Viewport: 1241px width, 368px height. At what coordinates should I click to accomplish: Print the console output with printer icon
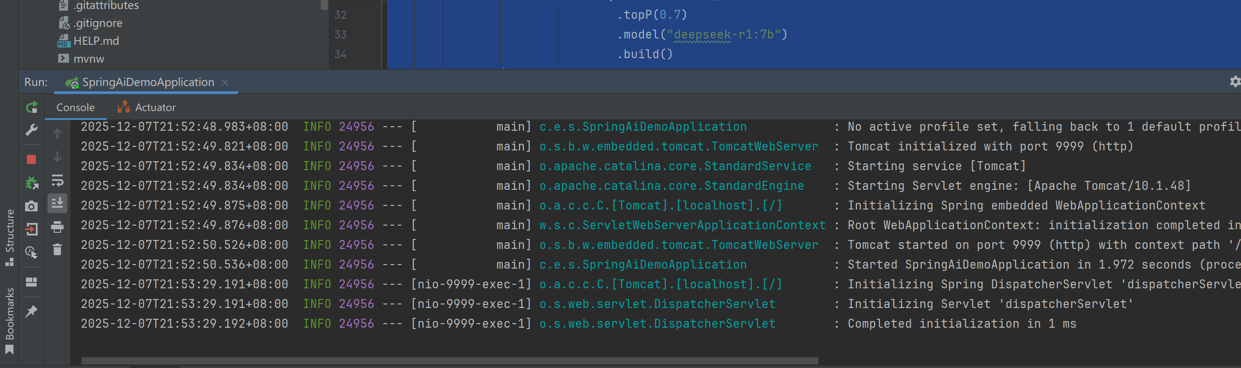click(x=57, y=227)
